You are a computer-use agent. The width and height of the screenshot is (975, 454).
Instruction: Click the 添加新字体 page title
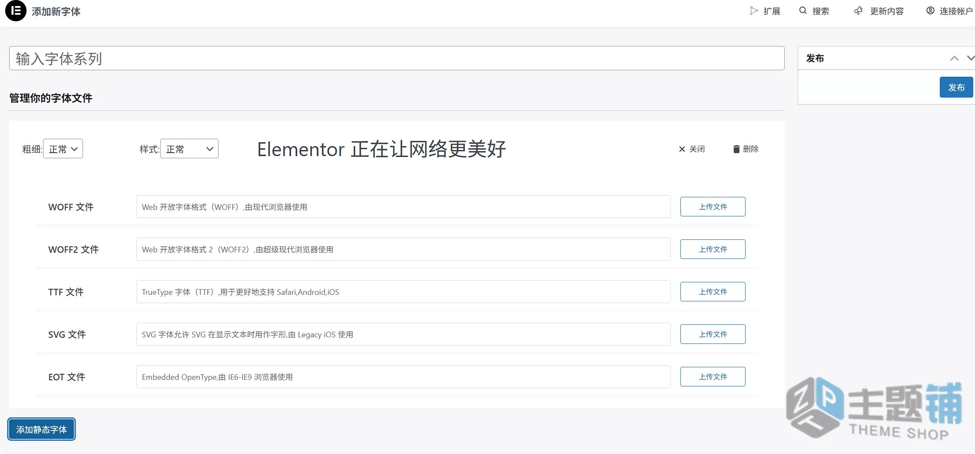tap(56, 11)
